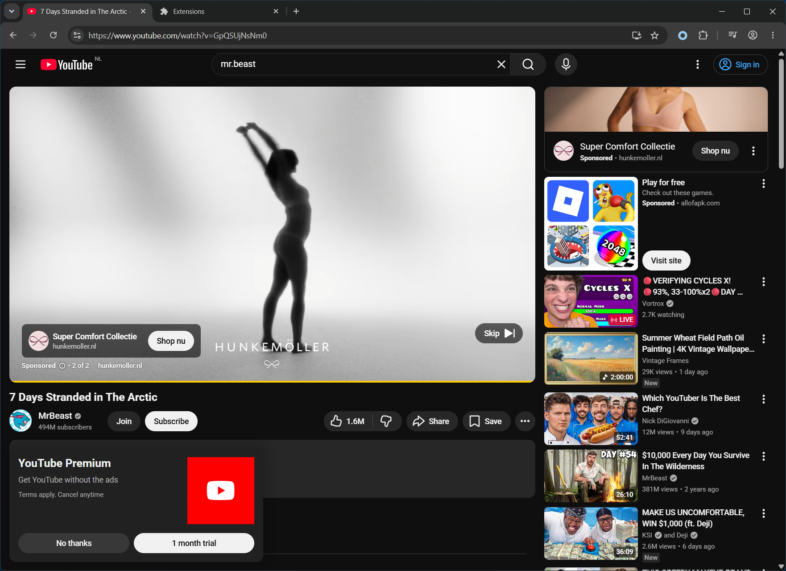Open Nick DiGiovanni channel name
Image resolution: width=786 pixels, height=571 pixels.
665,421
